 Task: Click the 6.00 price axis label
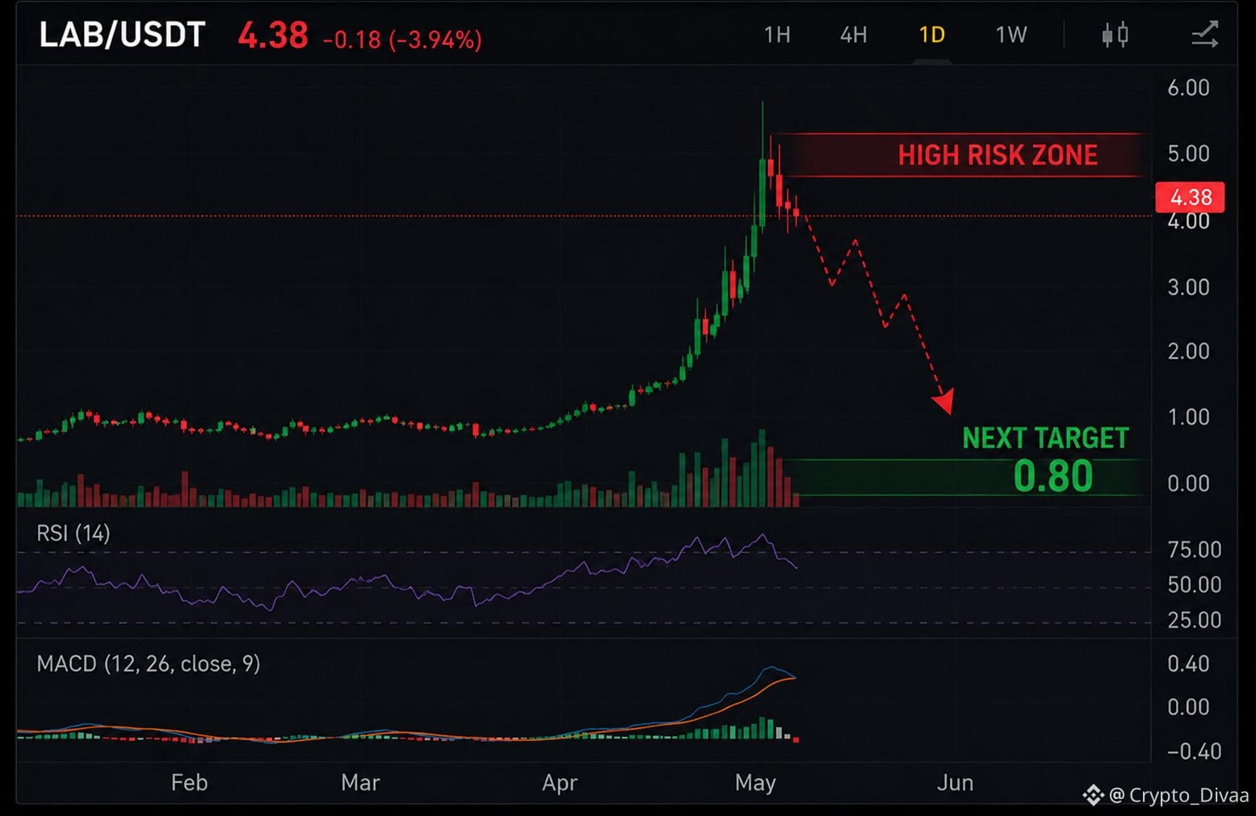tap(1189, 87)
